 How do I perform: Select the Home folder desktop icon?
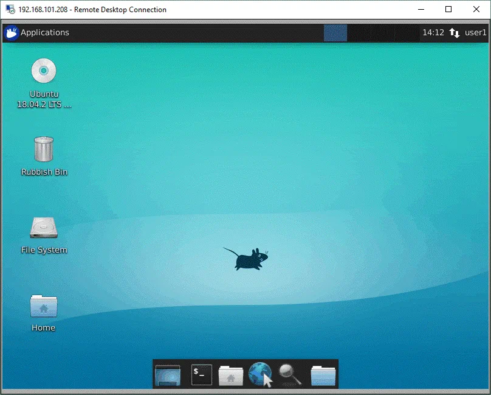coord(44,306)
